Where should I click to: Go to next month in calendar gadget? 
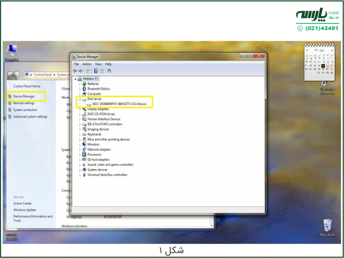pyautogui.click(x=332, y=50)
